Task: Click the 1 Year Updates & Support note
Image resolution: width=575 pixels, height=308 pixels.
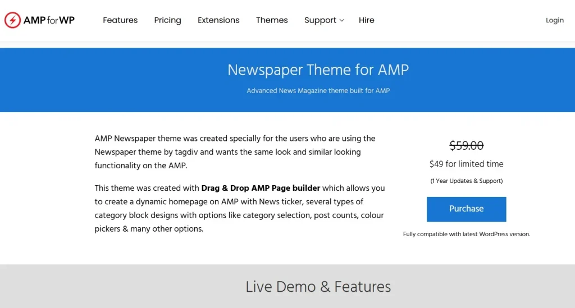Action: pos(467,181)
